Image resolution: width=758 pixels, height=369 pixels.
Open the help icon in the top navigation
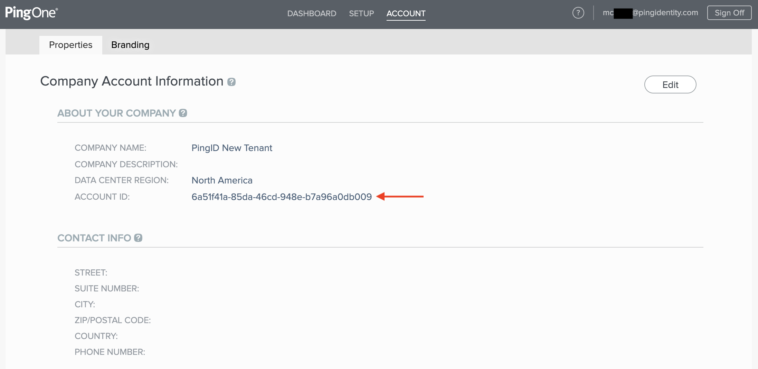coord(578,12)
